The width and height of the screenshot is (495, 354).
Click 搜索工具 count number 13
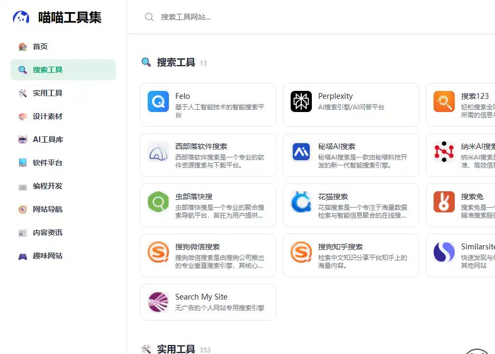click(x=203, y=63)
